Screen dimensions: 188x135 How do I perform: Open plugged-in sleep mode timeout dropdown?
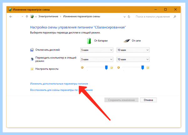(x=133, y=59)
